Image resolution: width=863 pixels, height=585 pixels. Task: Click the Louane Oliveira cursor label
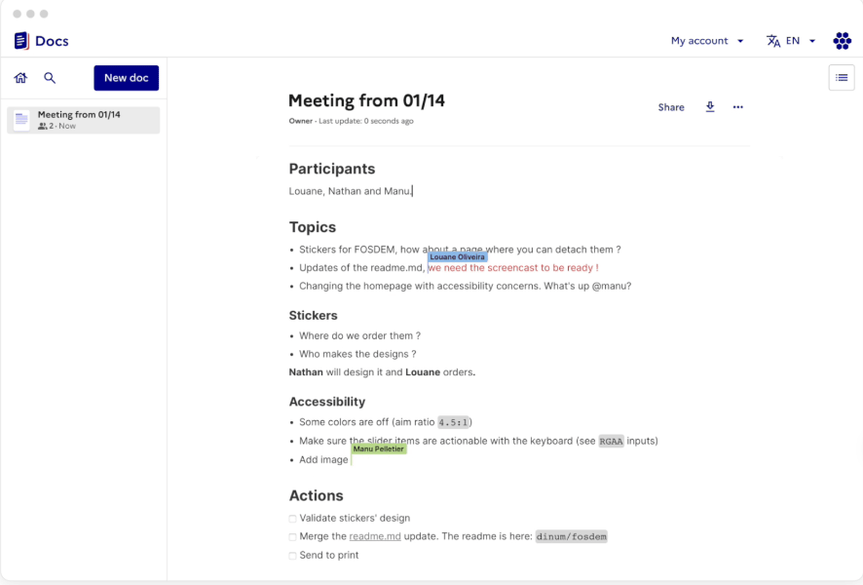point(458,257)
